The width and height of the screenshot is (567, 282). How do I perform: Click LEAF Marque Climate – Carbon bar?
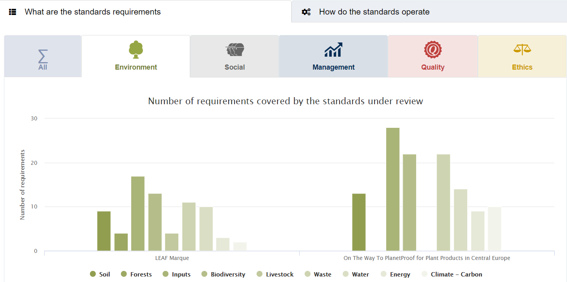point(240,247)
